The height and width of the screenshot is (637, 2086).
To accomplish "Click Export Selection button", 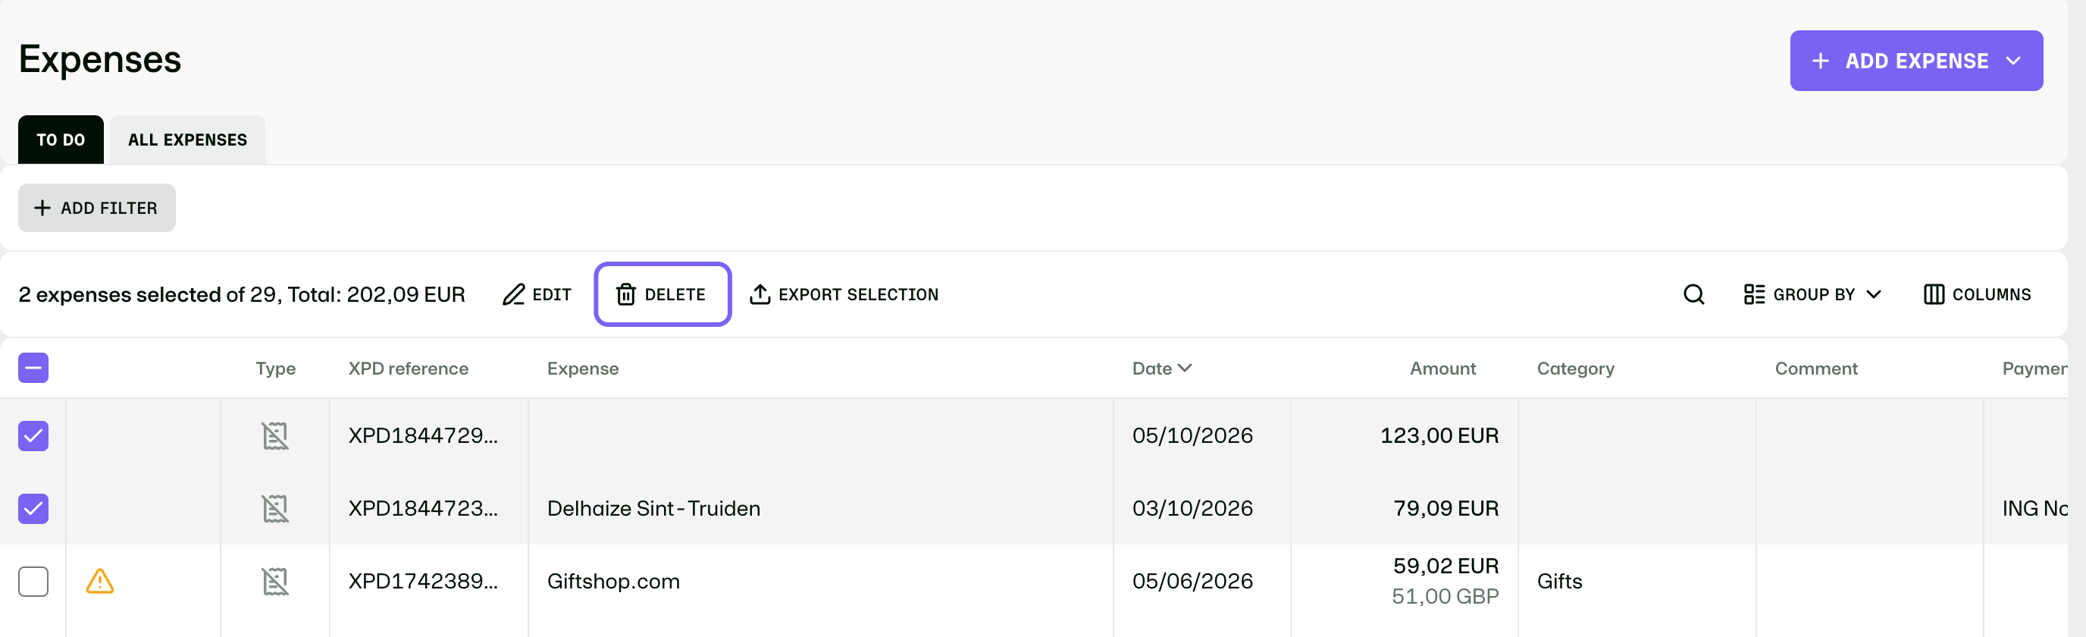I will (844, 294).
